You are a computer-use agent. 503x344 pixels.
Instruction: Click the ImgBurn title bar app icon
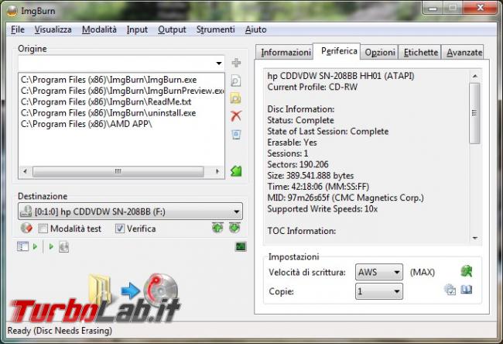(x=12, y=11)
